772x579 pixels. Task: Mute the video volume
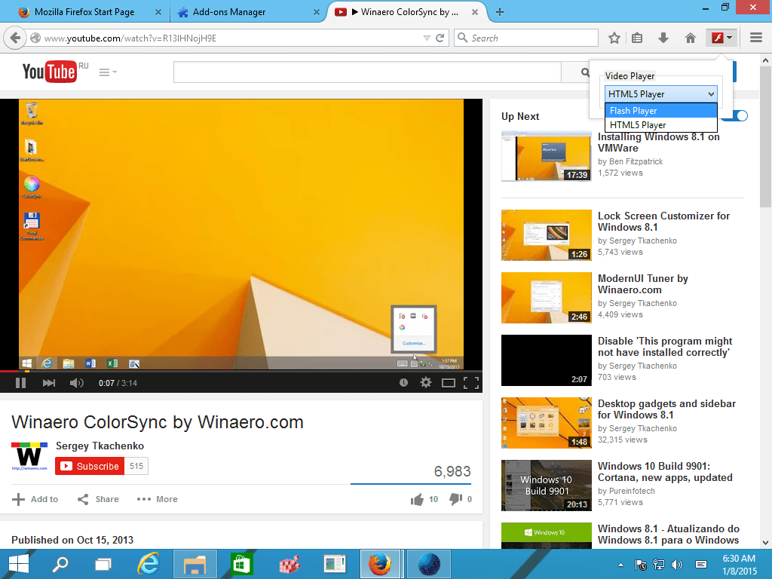(x=76, y=382)
